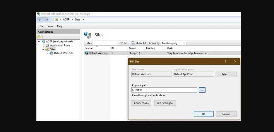Click the Stopped status cell
The height and width of the screenshot is (132, 274).
[x=135, y=53]
